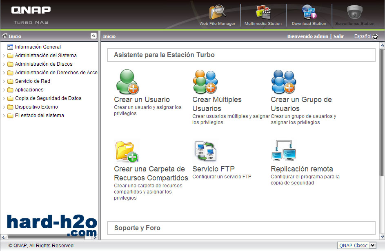Click the left panel horizontal scroll left arrow
385x251 pixels.
3,237
